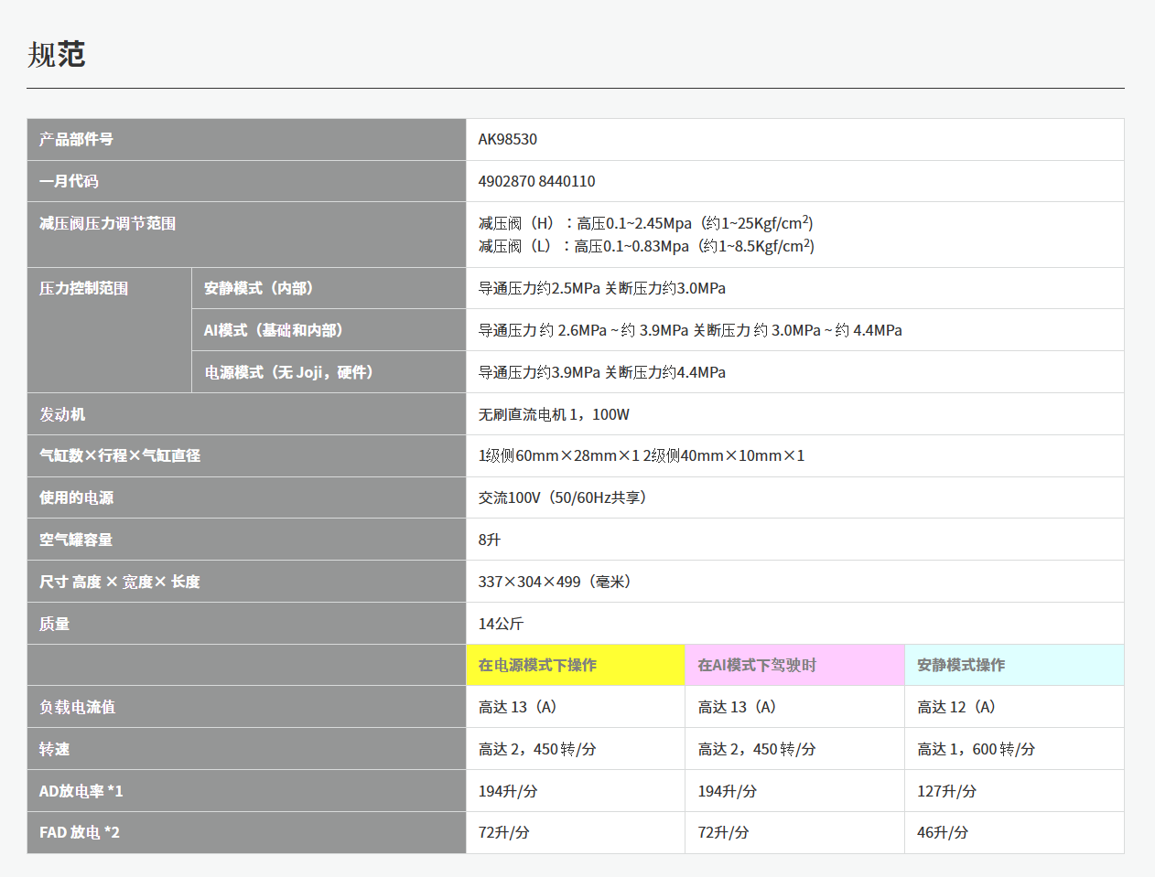This screenshot has height=877, width=1155.
Task: Select the 转速 row label
Action: pyautogui.click(x=246, y=749)
